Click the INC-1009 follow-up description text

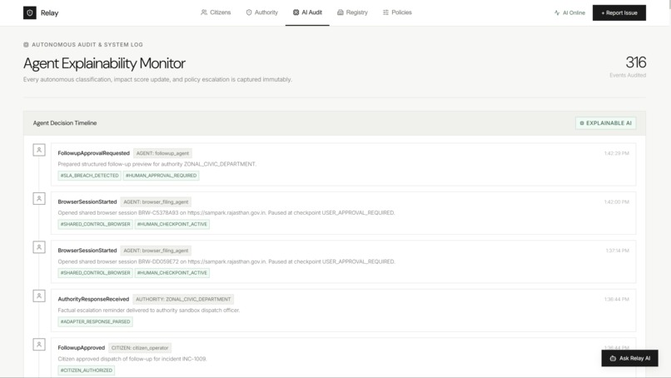pos(132,359)
